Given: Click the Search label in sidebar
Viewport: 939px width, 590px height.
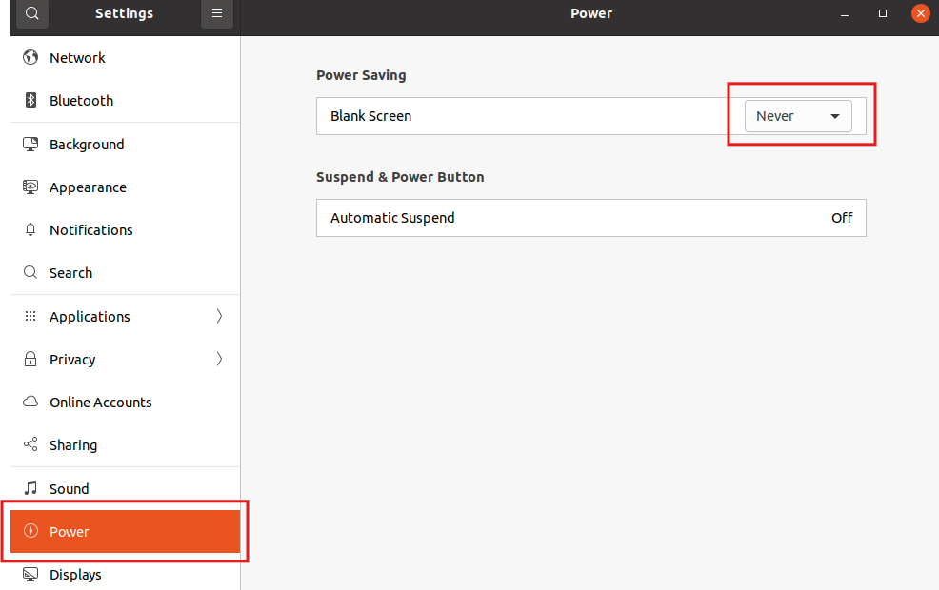Looking at the screenshot, I should pos(70,273).
